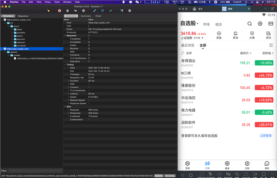277x178 pixels.
Task: Open emulator home tab 首页
Action: (x=198, y=9)
